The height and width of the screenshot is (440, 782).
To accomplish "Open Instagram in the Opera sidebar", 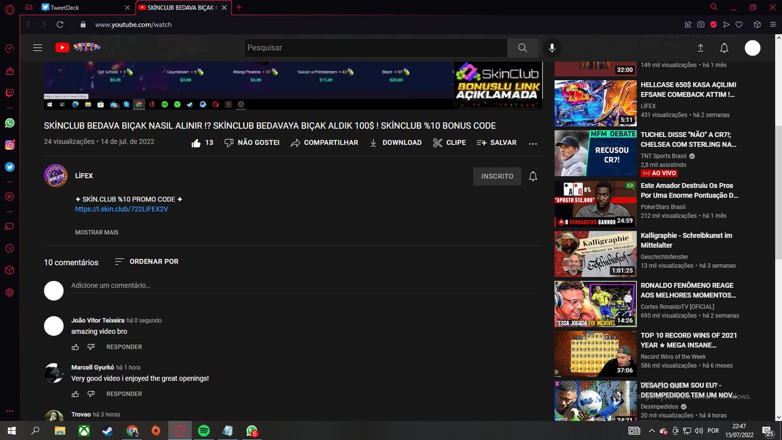I will (x=9, y=145).
